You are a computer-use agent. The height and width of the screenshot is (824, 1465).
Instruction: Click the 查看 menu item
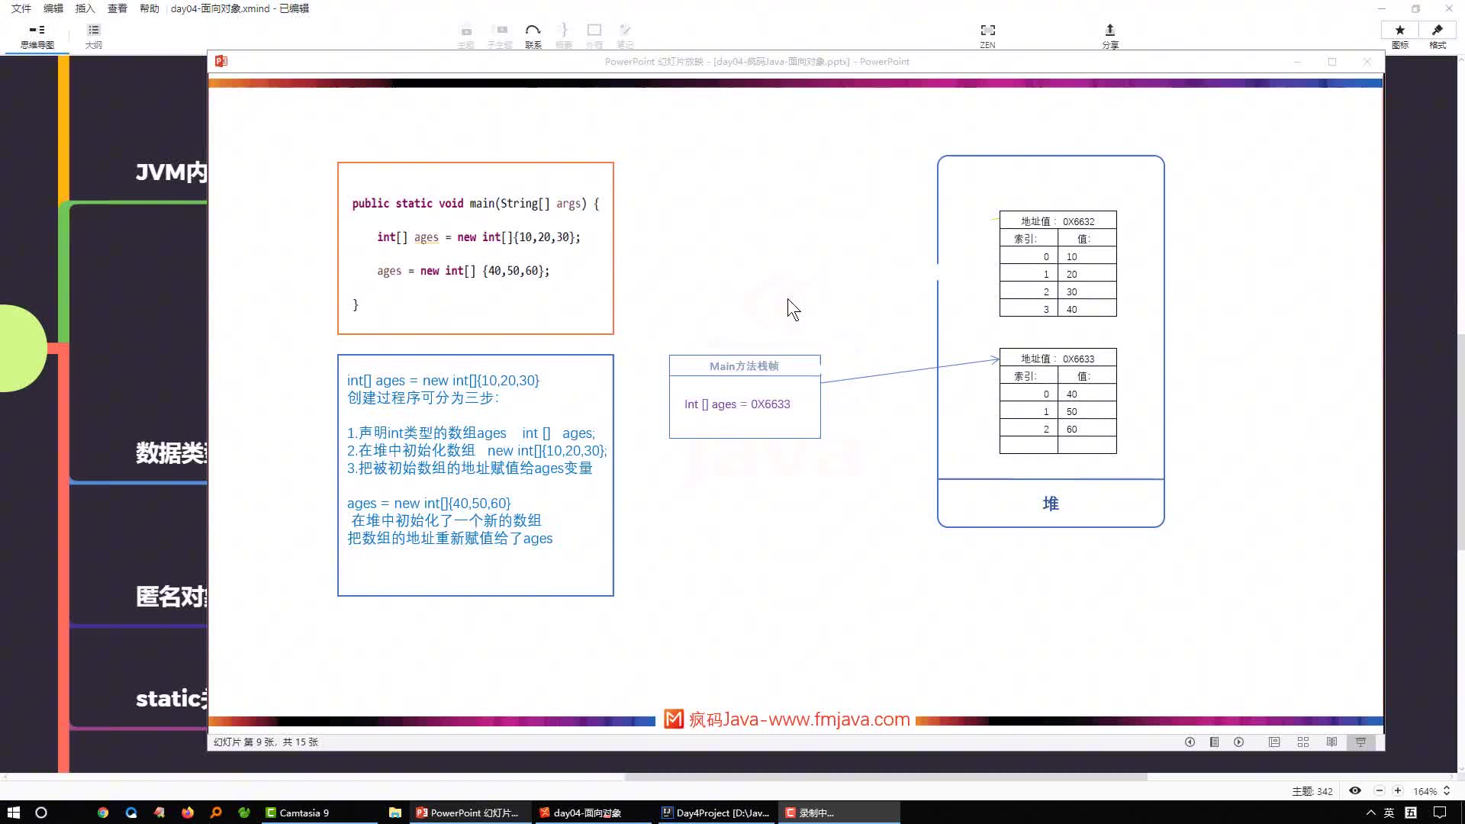coord(116,9)
